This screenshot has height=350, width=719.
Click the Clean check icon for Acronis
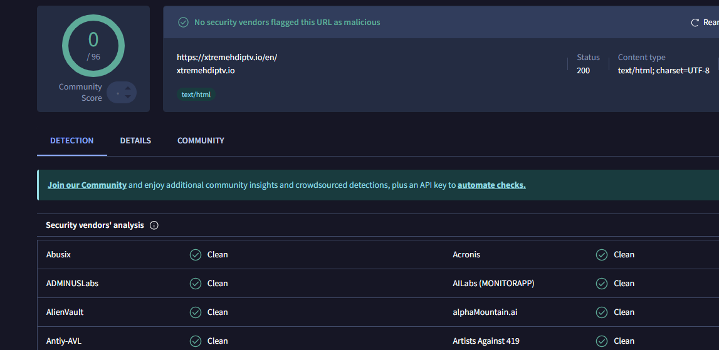pos(602,255)
